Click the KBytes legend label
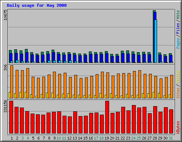Image resolution: width=182 pixels, height=142 pixels. point(178,127)
